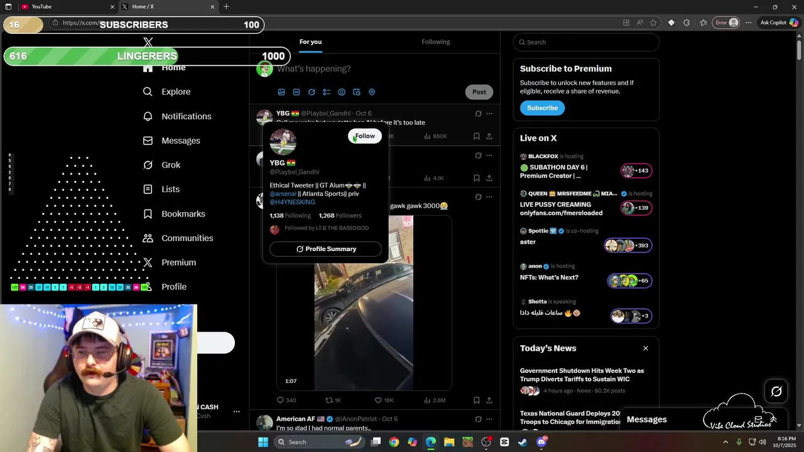Open Bookmarks in the sidebar
Image resolution: width=804 pixels, height=452 pixels.
pos(174,214)
